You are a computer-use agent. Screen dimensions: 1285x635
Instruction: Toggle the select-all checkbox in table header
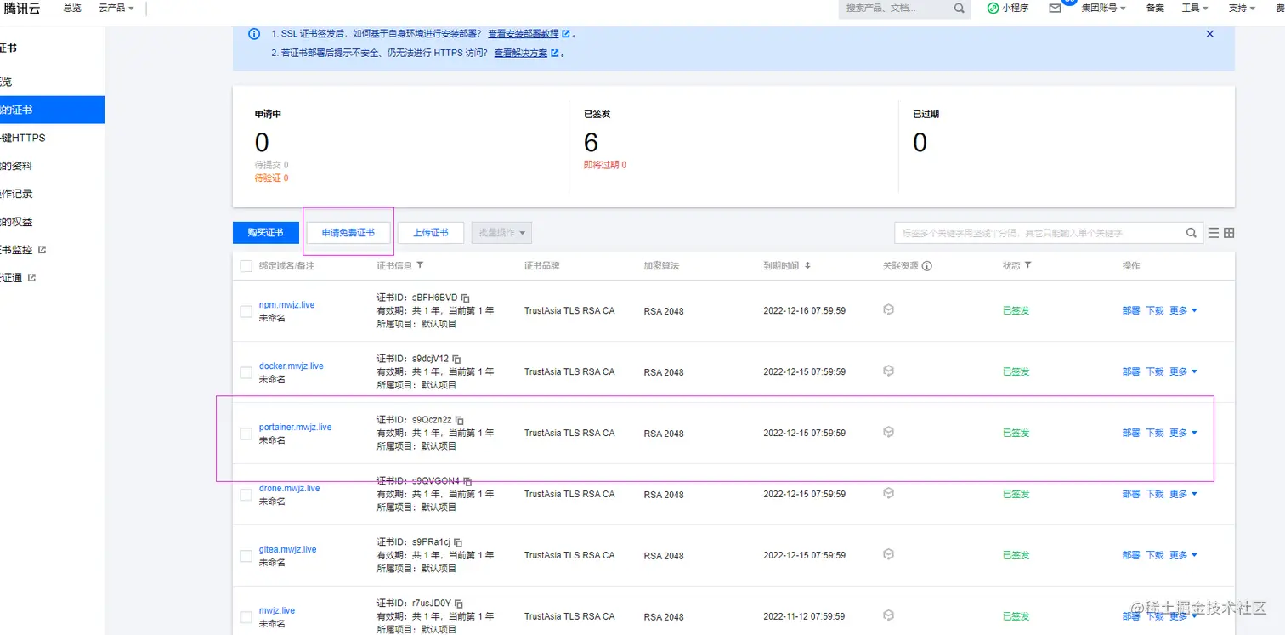pyautogui.click(x=246, y=266)
